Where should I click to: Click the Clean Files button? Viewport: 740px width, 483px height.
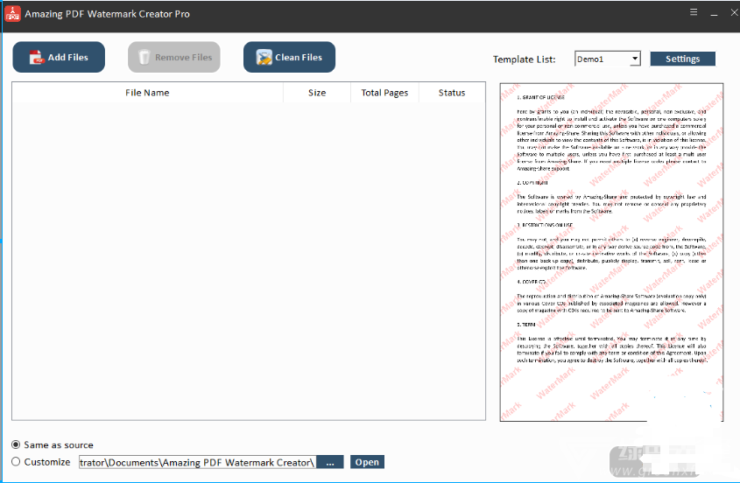289,57
